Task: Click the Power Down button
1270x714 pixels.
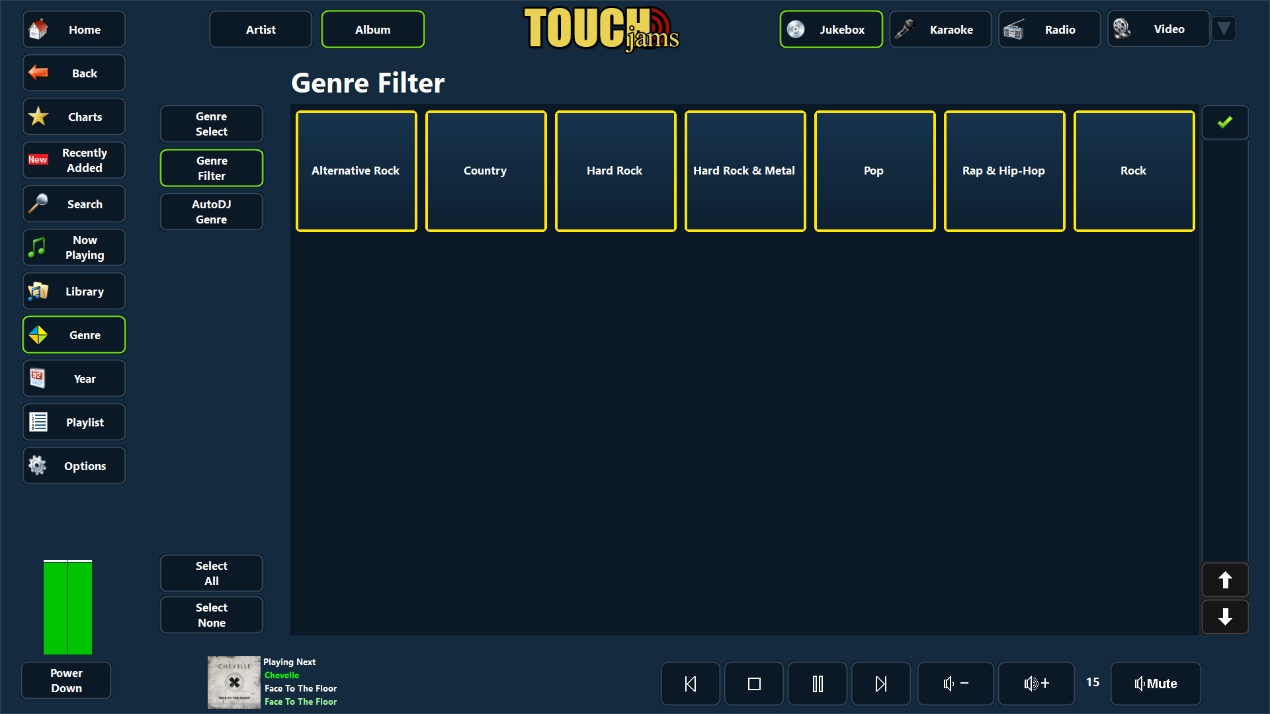Action: 65,680
